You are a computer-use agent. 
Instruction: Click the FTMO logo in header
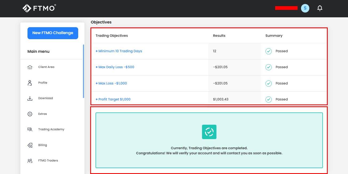pyautogui.click(x=39, y=8)
